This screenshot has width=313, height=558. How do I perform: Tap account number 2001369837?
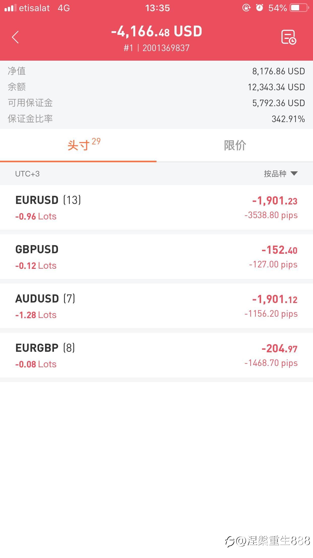pyautogui.click(x=166, y=48)
